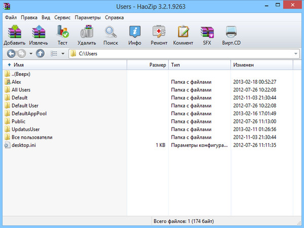Click the date 2013-02-18 00:52:27
Viewport: 304px width, 228px height.
click(254, 82)
